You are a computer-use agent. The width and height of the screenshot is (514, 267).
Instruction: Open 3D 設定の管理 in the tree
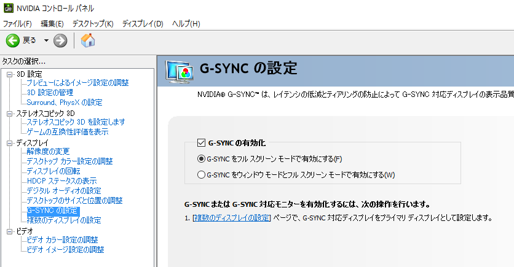pyautogui.click(x=50, y=93)
